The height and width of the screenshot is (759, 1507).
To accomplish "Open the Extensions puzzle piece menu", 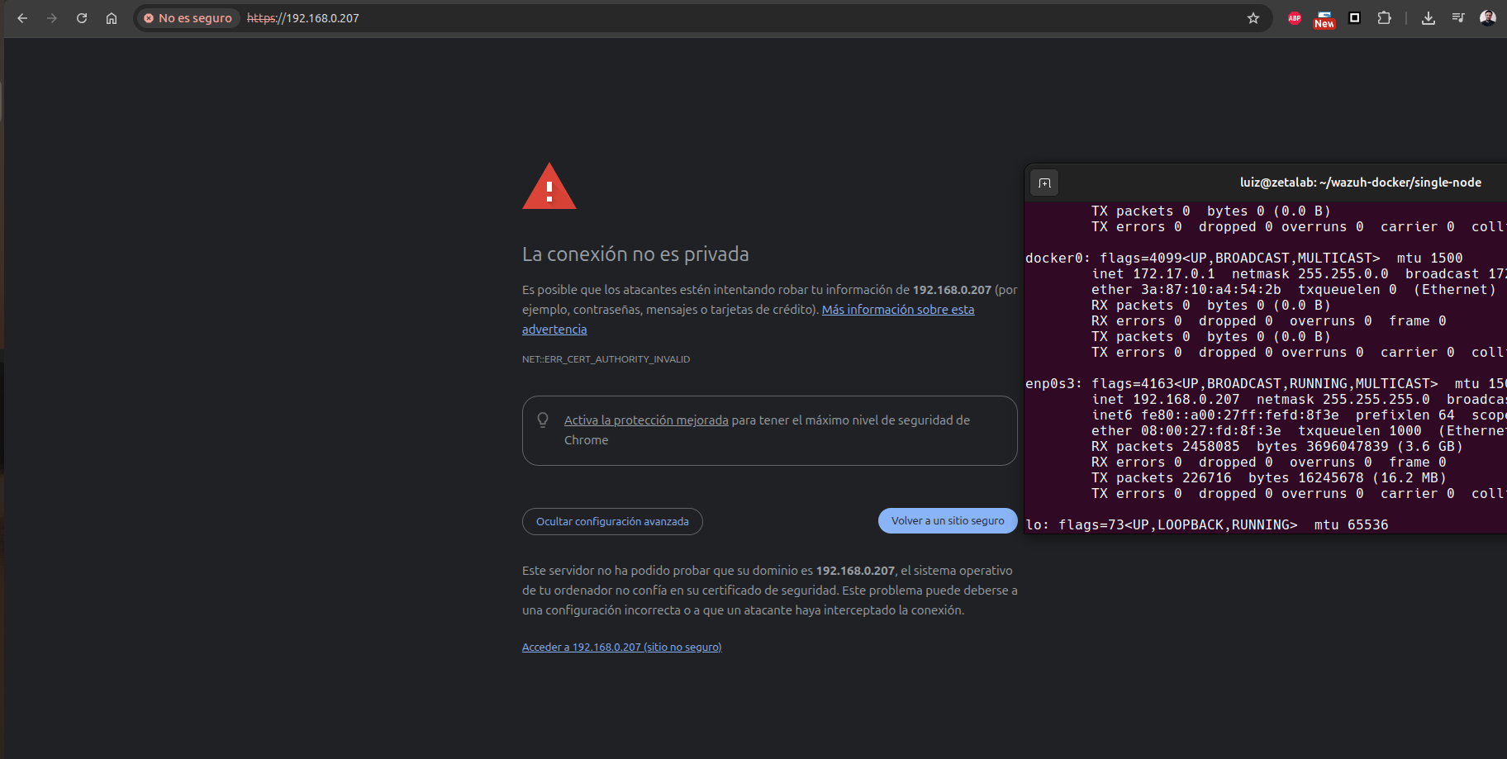I will (1384, 18).
